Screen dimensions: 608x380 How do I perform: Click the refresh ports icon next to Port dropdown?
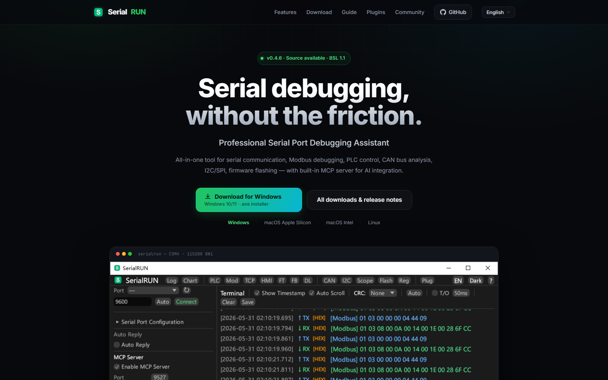coord(187,290)
